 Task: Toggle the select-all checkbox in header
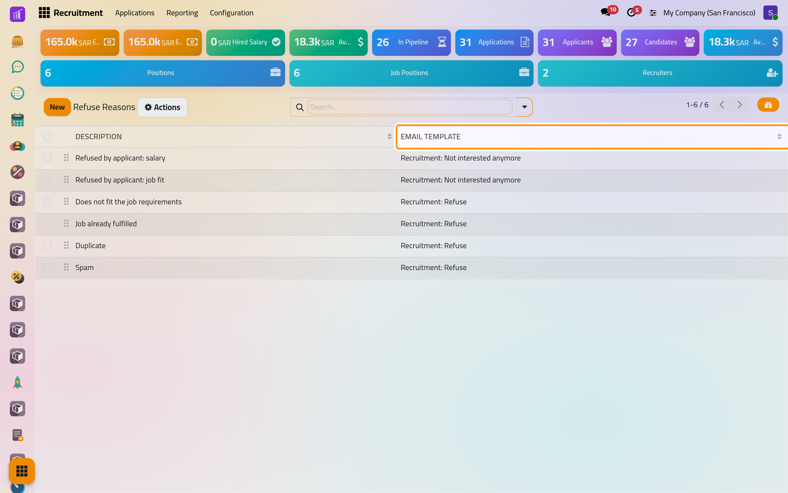click(x=48, y=136)
